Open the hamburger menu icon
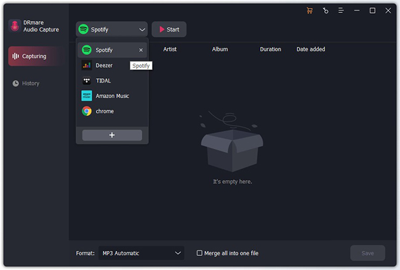400x270 pixels. point(341,10)
